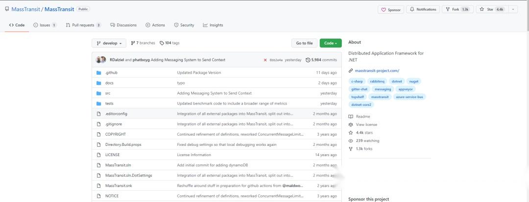The height and width of the screenshot is (202, 529).
Task: Open the Readme link in About
Action: [x=360, y=117]
